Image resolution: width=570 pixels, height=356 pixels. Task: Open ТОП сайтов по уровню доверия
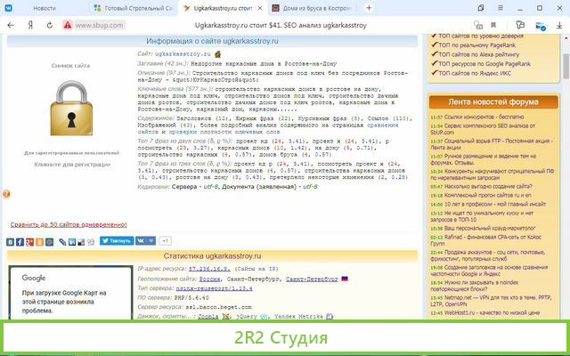point(481,36)
